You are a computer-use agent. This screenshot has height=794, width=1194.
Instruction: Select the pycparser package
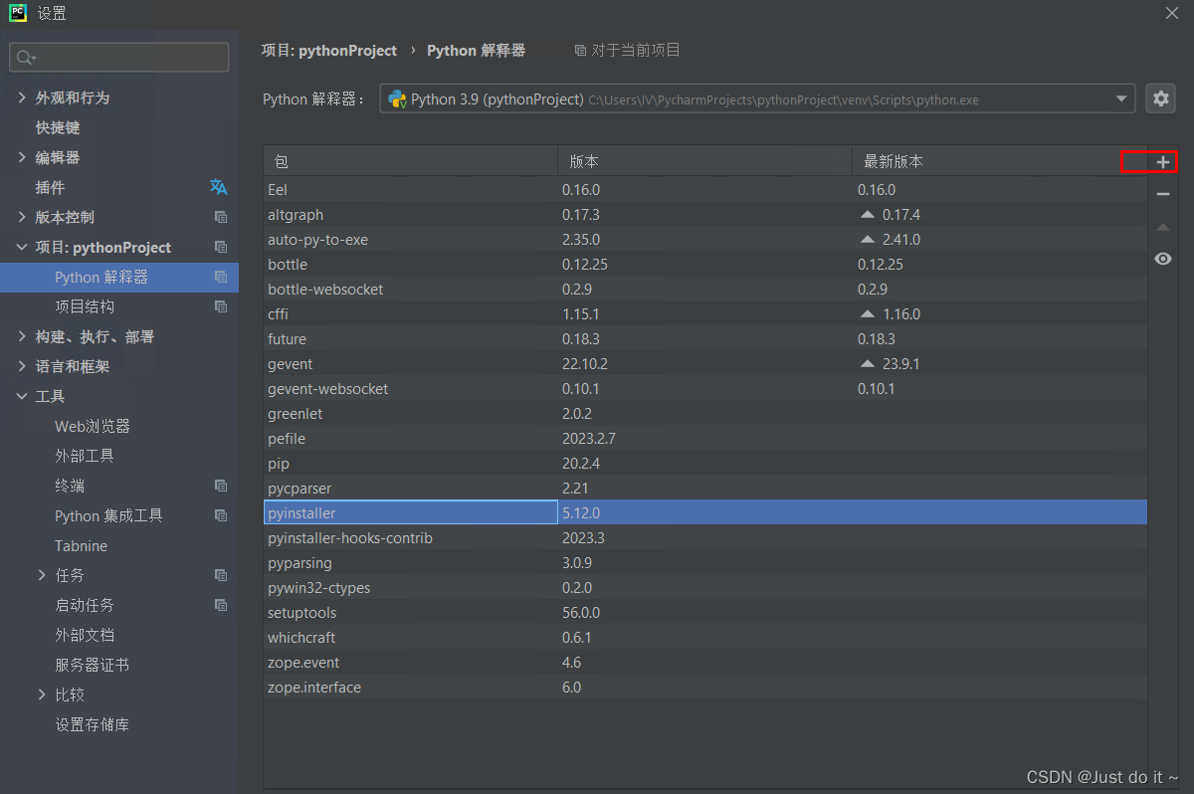tap(705, 489)
